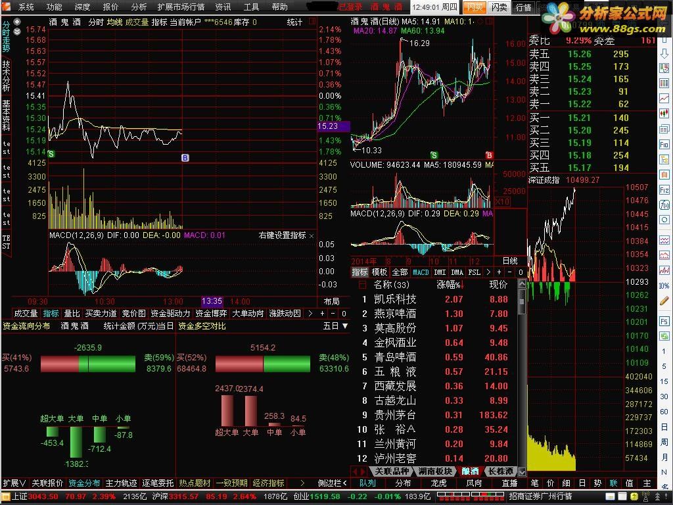This screenshot has width=673, height=505.
Task: Collapse the 侧边栏 sidebar toggle
Action: click(x=332, y=483)
